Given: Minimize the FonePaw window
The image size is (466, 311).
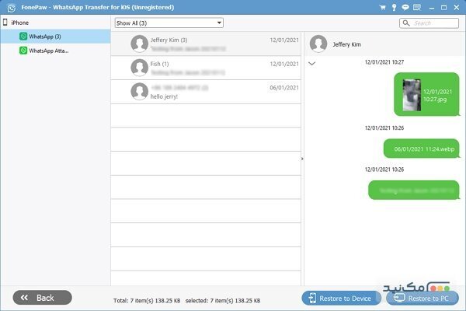Looking at the screenshot, I should pos(432,8).
